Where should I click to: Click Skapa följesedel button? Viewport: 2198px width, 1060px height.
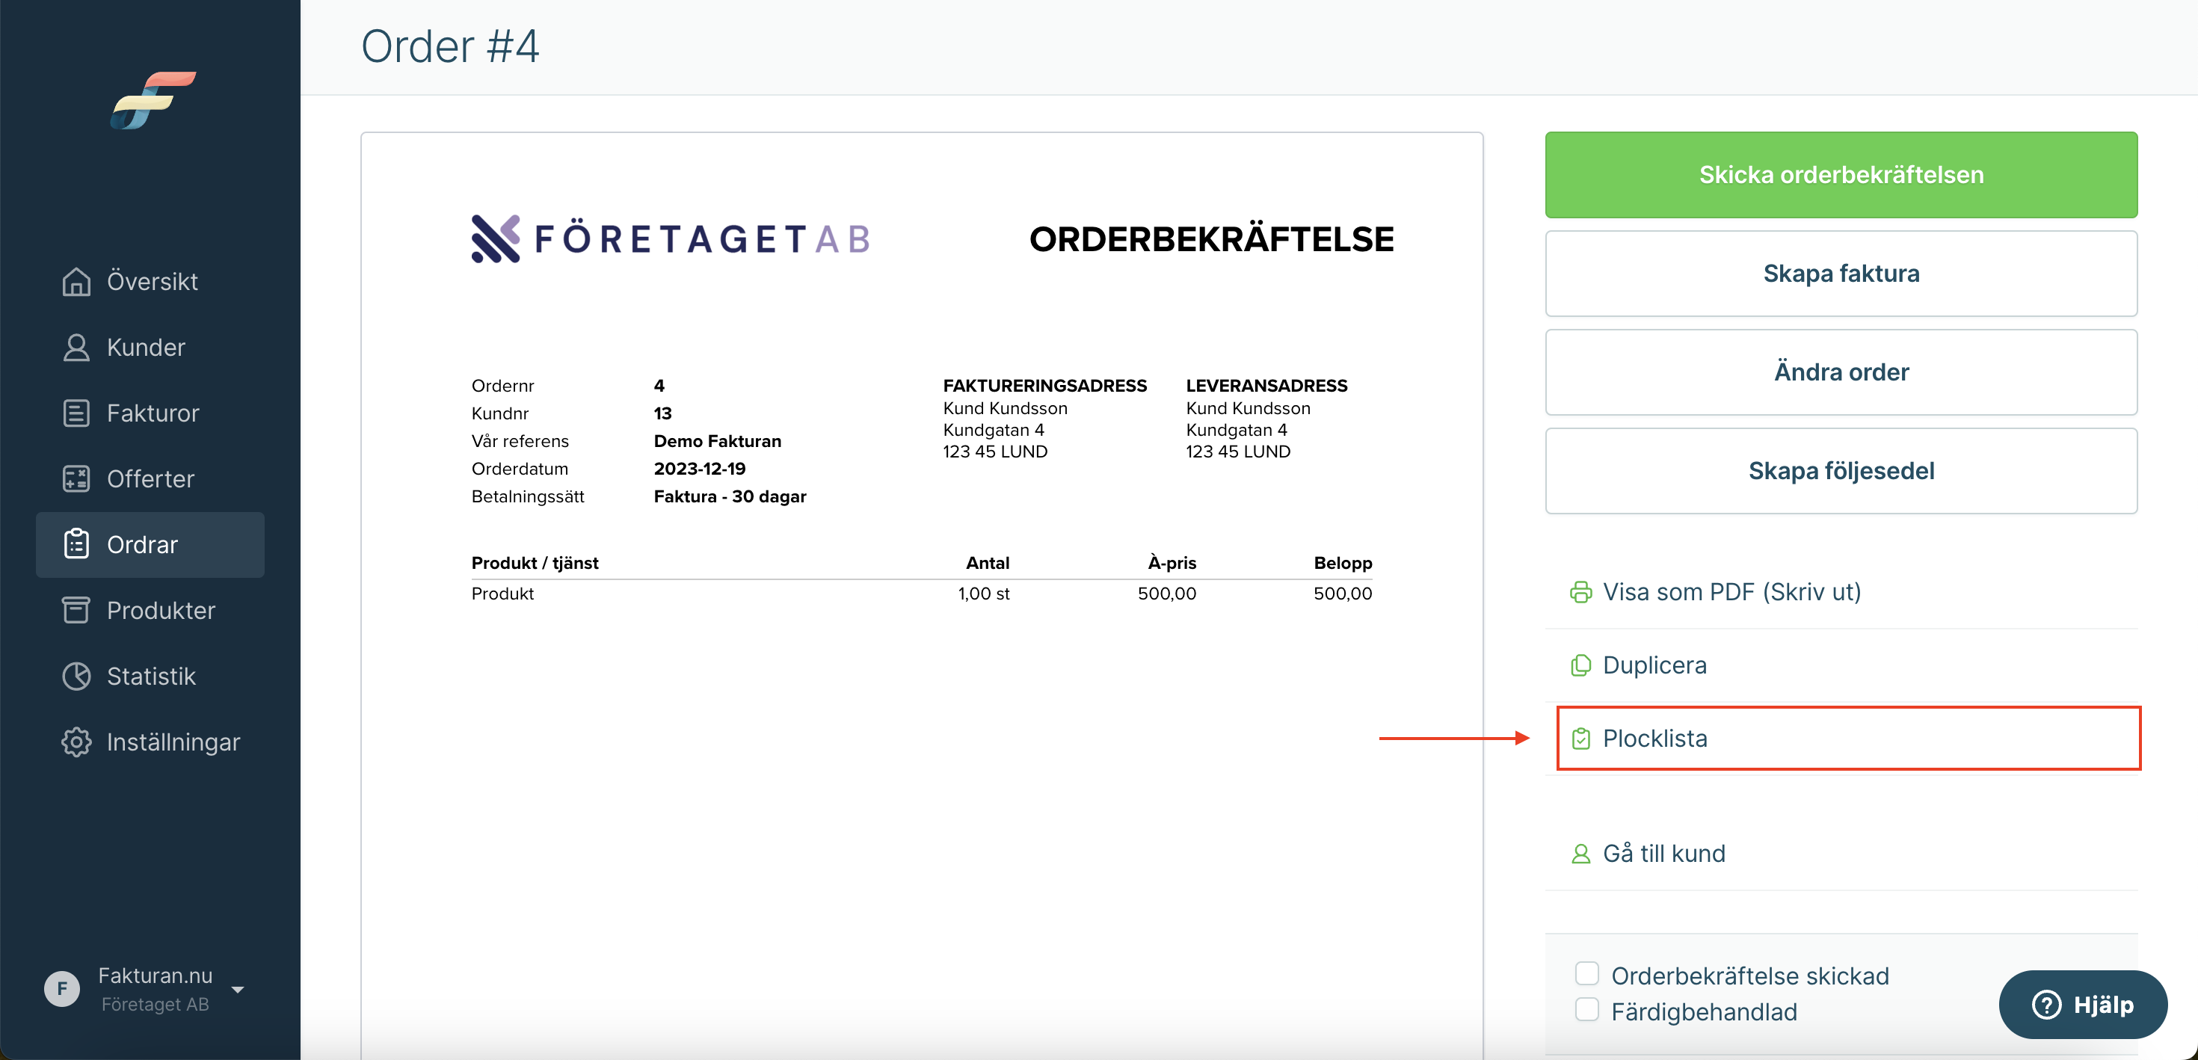(1841, 471)
